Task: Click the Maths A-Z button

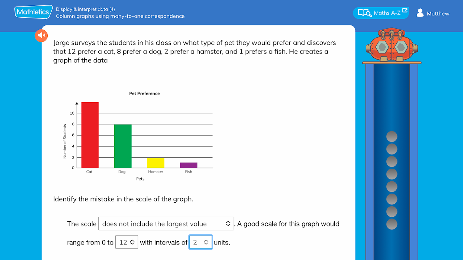Action: click(381, 13)
